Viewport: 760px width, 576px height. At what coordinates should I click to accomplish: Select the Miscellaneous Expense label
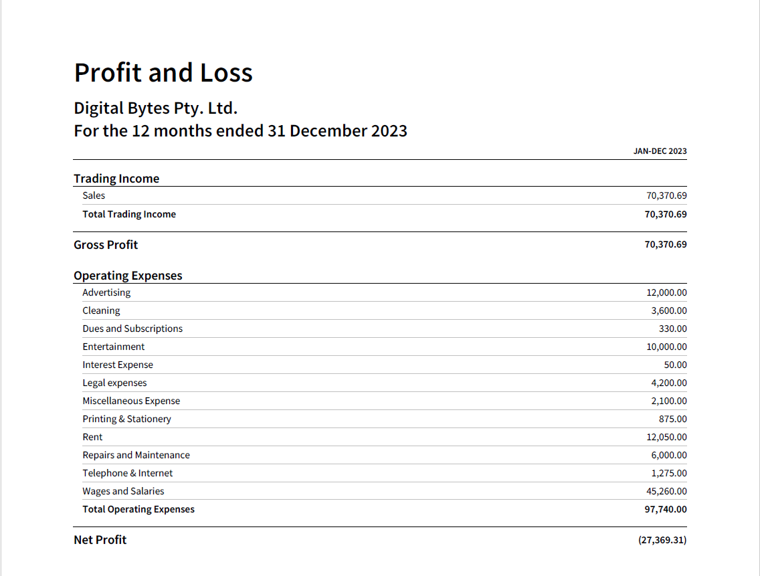click(x=131, y=401)
